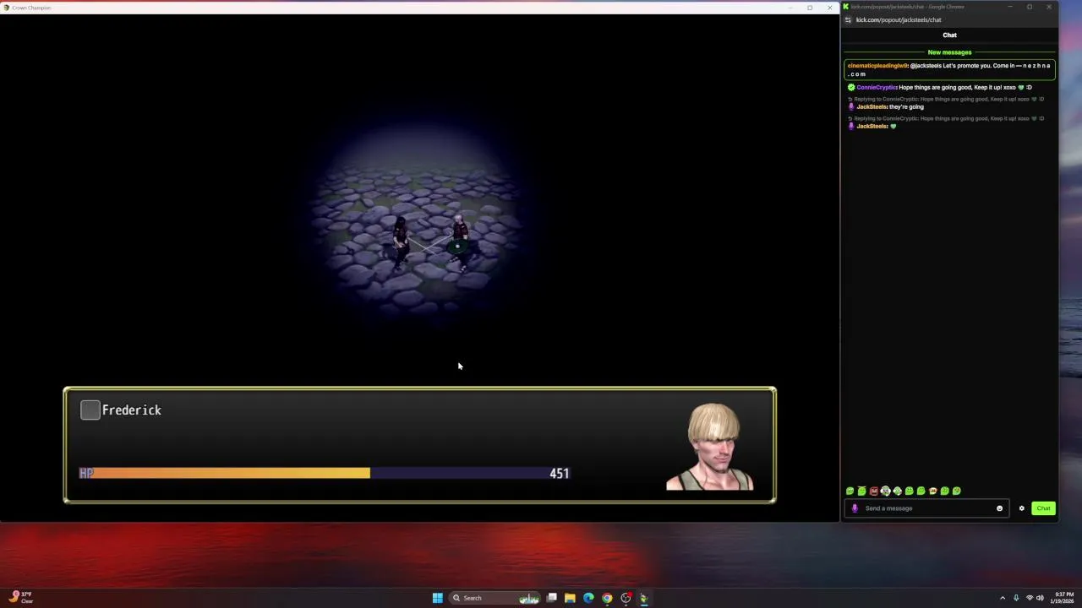
Task: Click Frederick's face portrait
Action: pos(710,447)
